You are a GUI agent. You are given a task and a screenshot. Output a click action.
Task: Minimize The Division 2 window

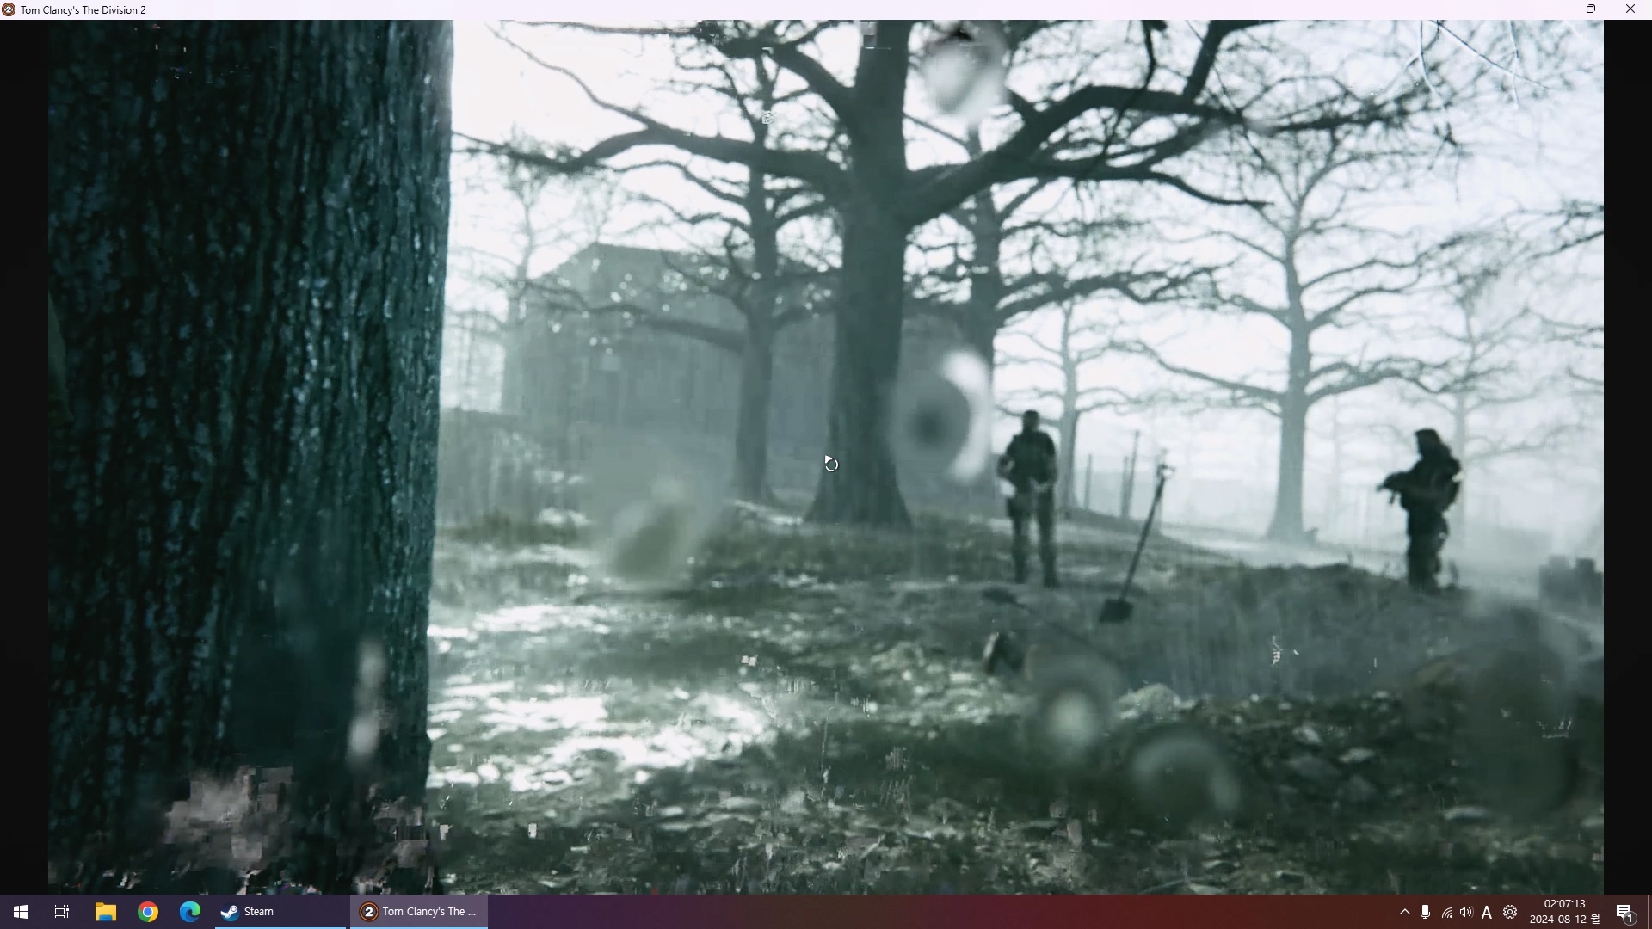pyautogui.click(x=1552, y=9)
